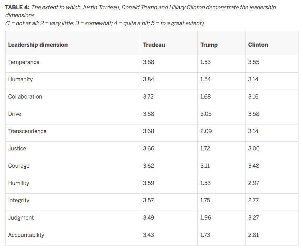Select Trump's Integrity score 1.75
The image size is (303, 250).
pos(205,200)
